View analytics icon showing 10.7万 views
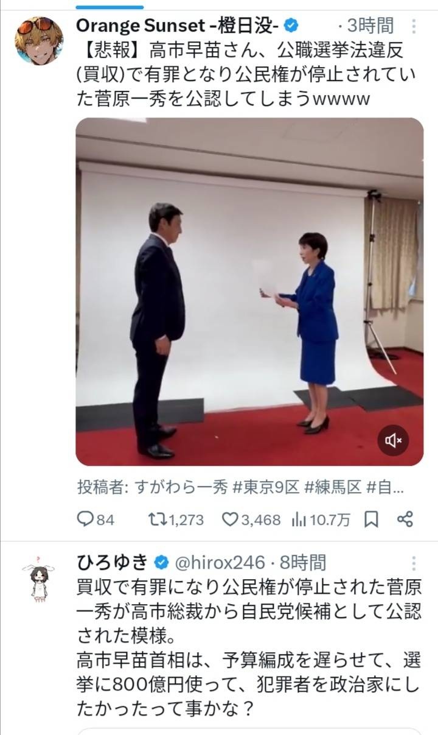438x735 pixels. [x=299, y=519]
